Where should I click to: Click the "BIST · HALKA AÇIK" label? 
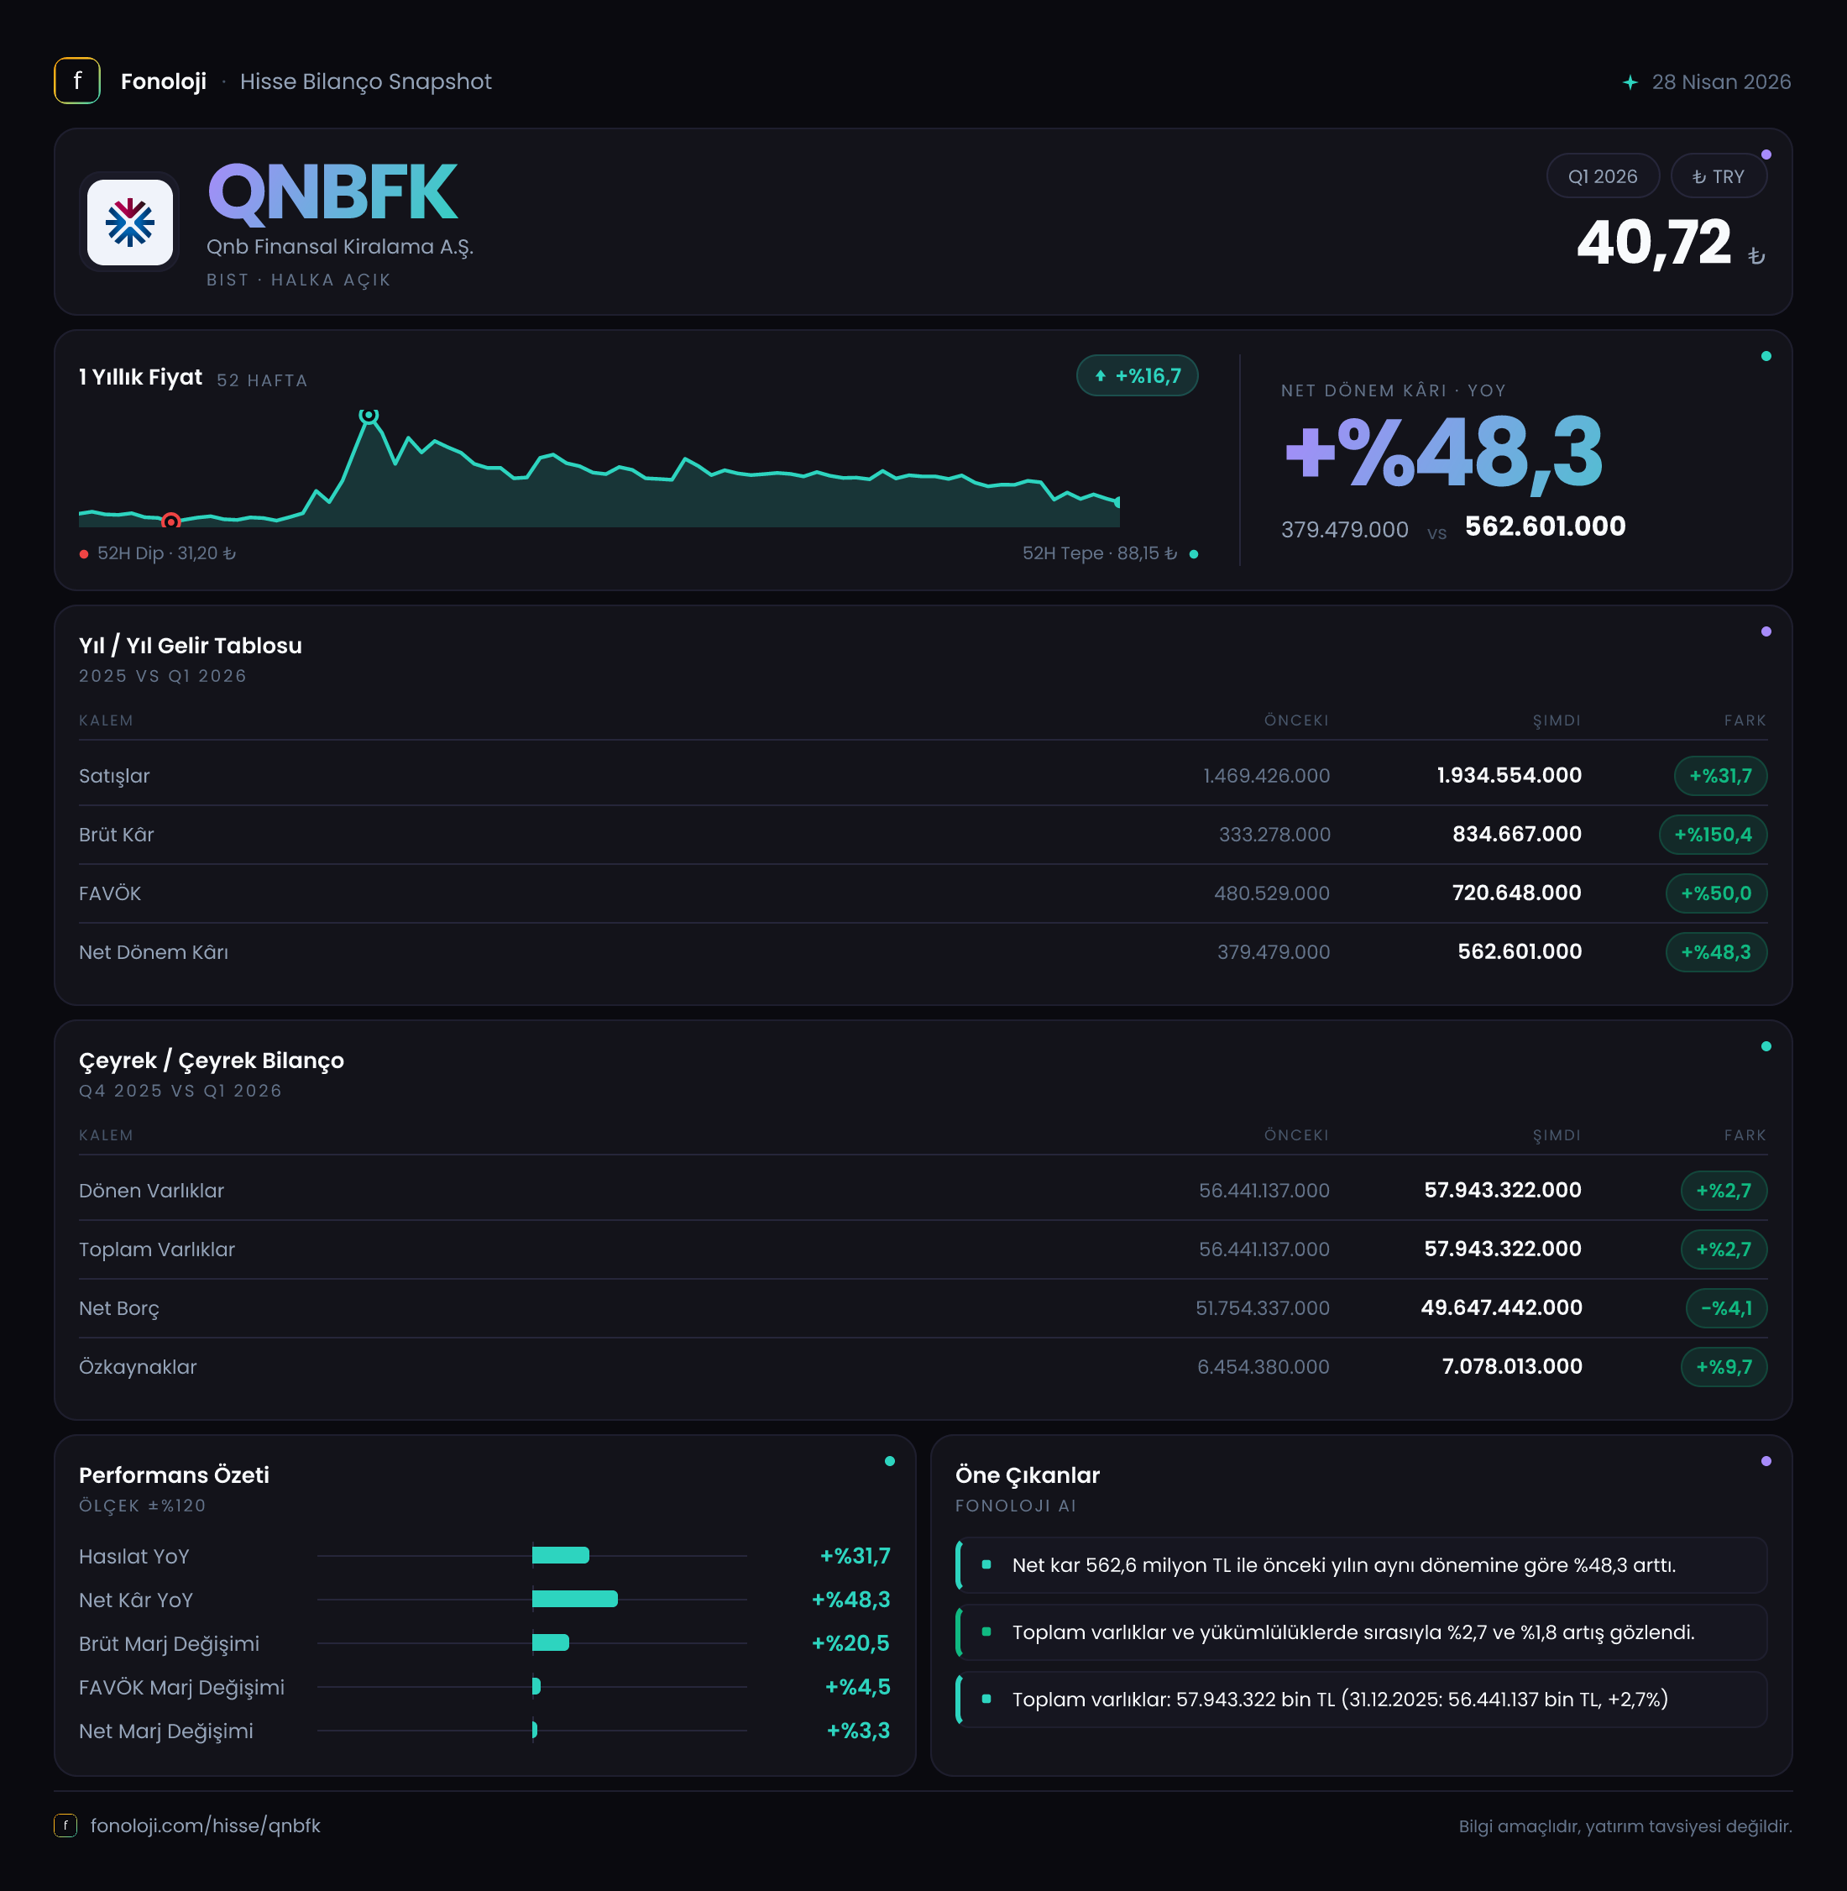point(299,280)
